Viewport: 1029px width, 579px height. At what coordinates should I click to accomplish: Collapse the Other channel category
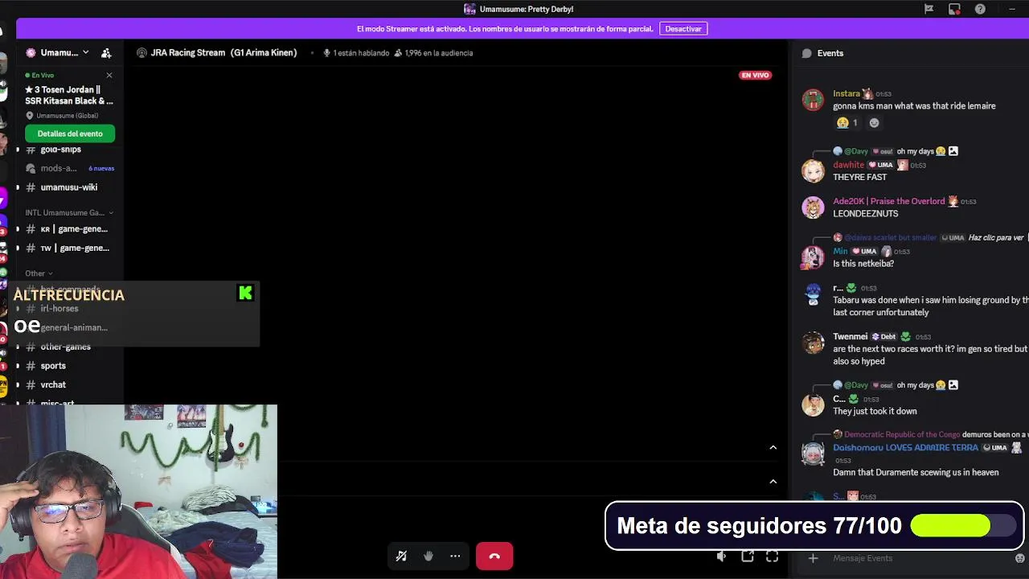pyautogui.click(x=39, y=273)
